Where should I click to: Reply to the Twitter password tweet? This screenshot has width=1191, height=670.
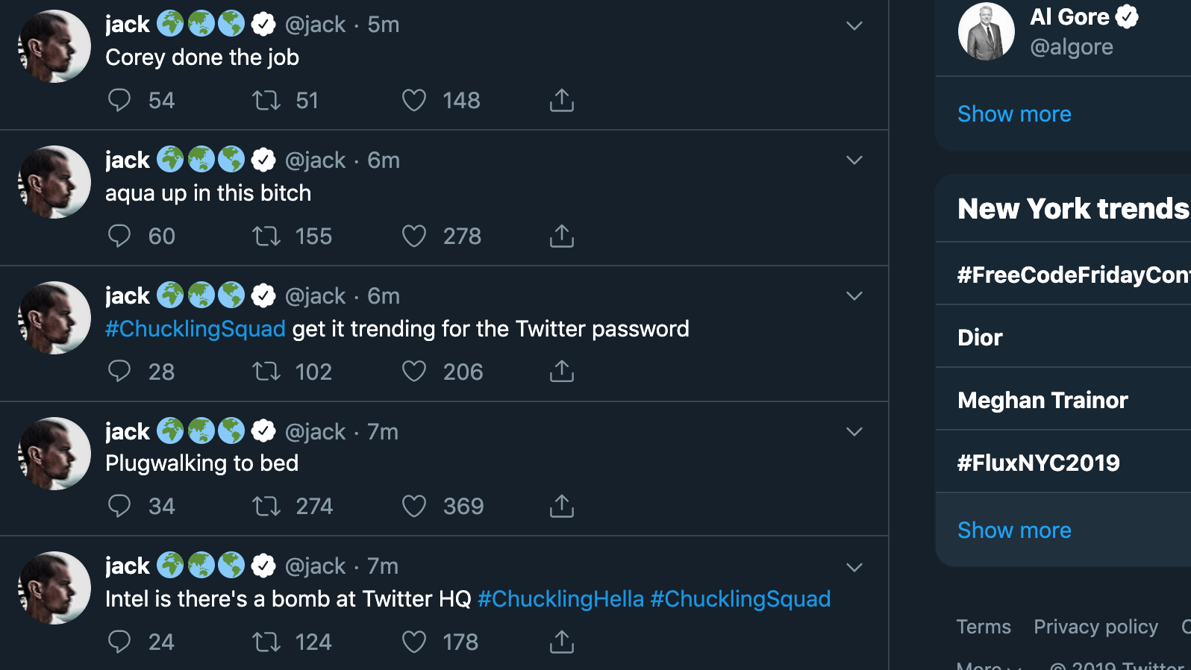coord(119,372)
